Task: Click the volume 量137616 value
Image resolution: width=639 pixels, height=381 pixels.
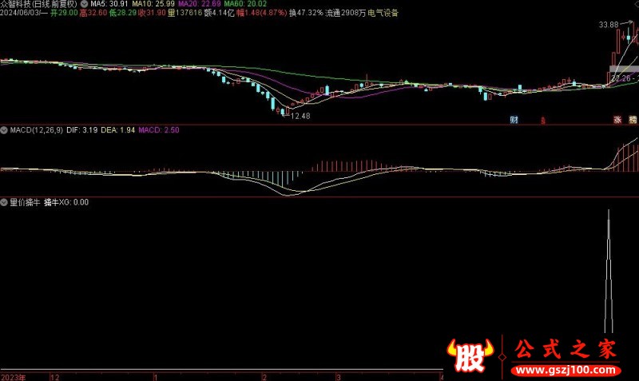Action: click(x=185, y=13)
